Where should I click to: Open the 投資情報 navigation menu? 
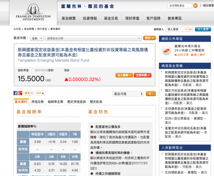point(90,18)
